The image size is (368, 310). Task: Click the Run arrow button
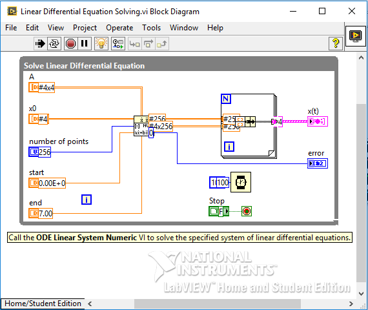tap(40, 44)
